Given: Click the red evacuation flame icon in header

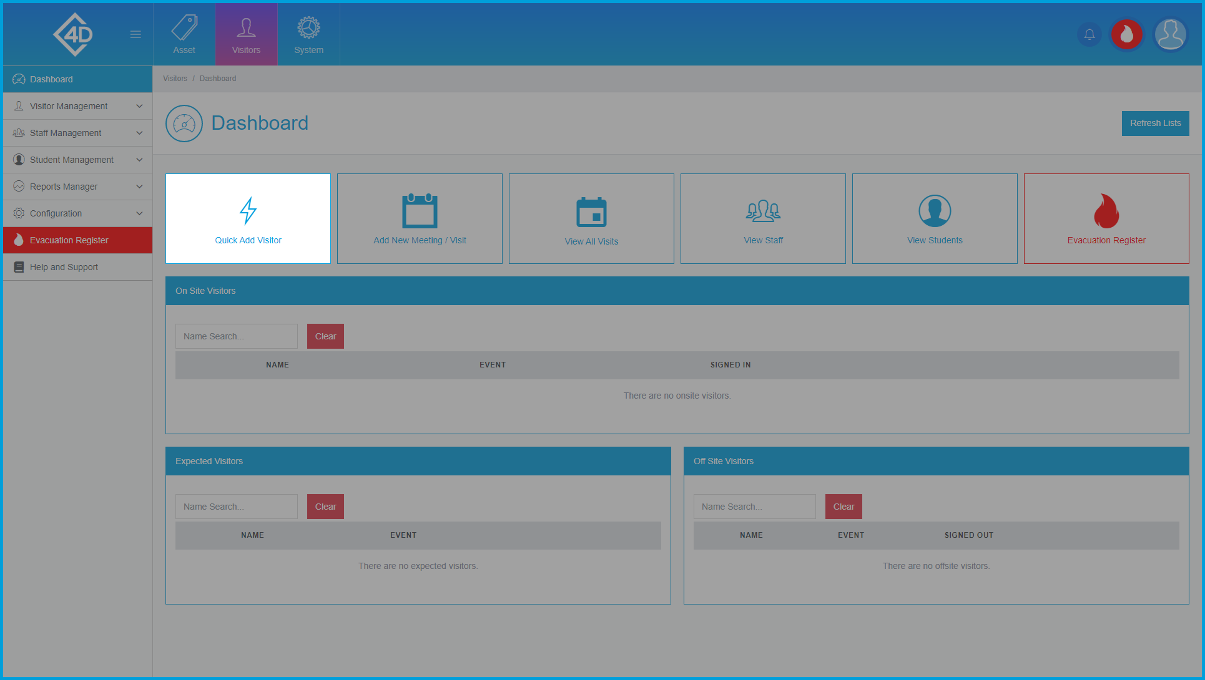Looking at the screenshot, I should [1127, 34].
